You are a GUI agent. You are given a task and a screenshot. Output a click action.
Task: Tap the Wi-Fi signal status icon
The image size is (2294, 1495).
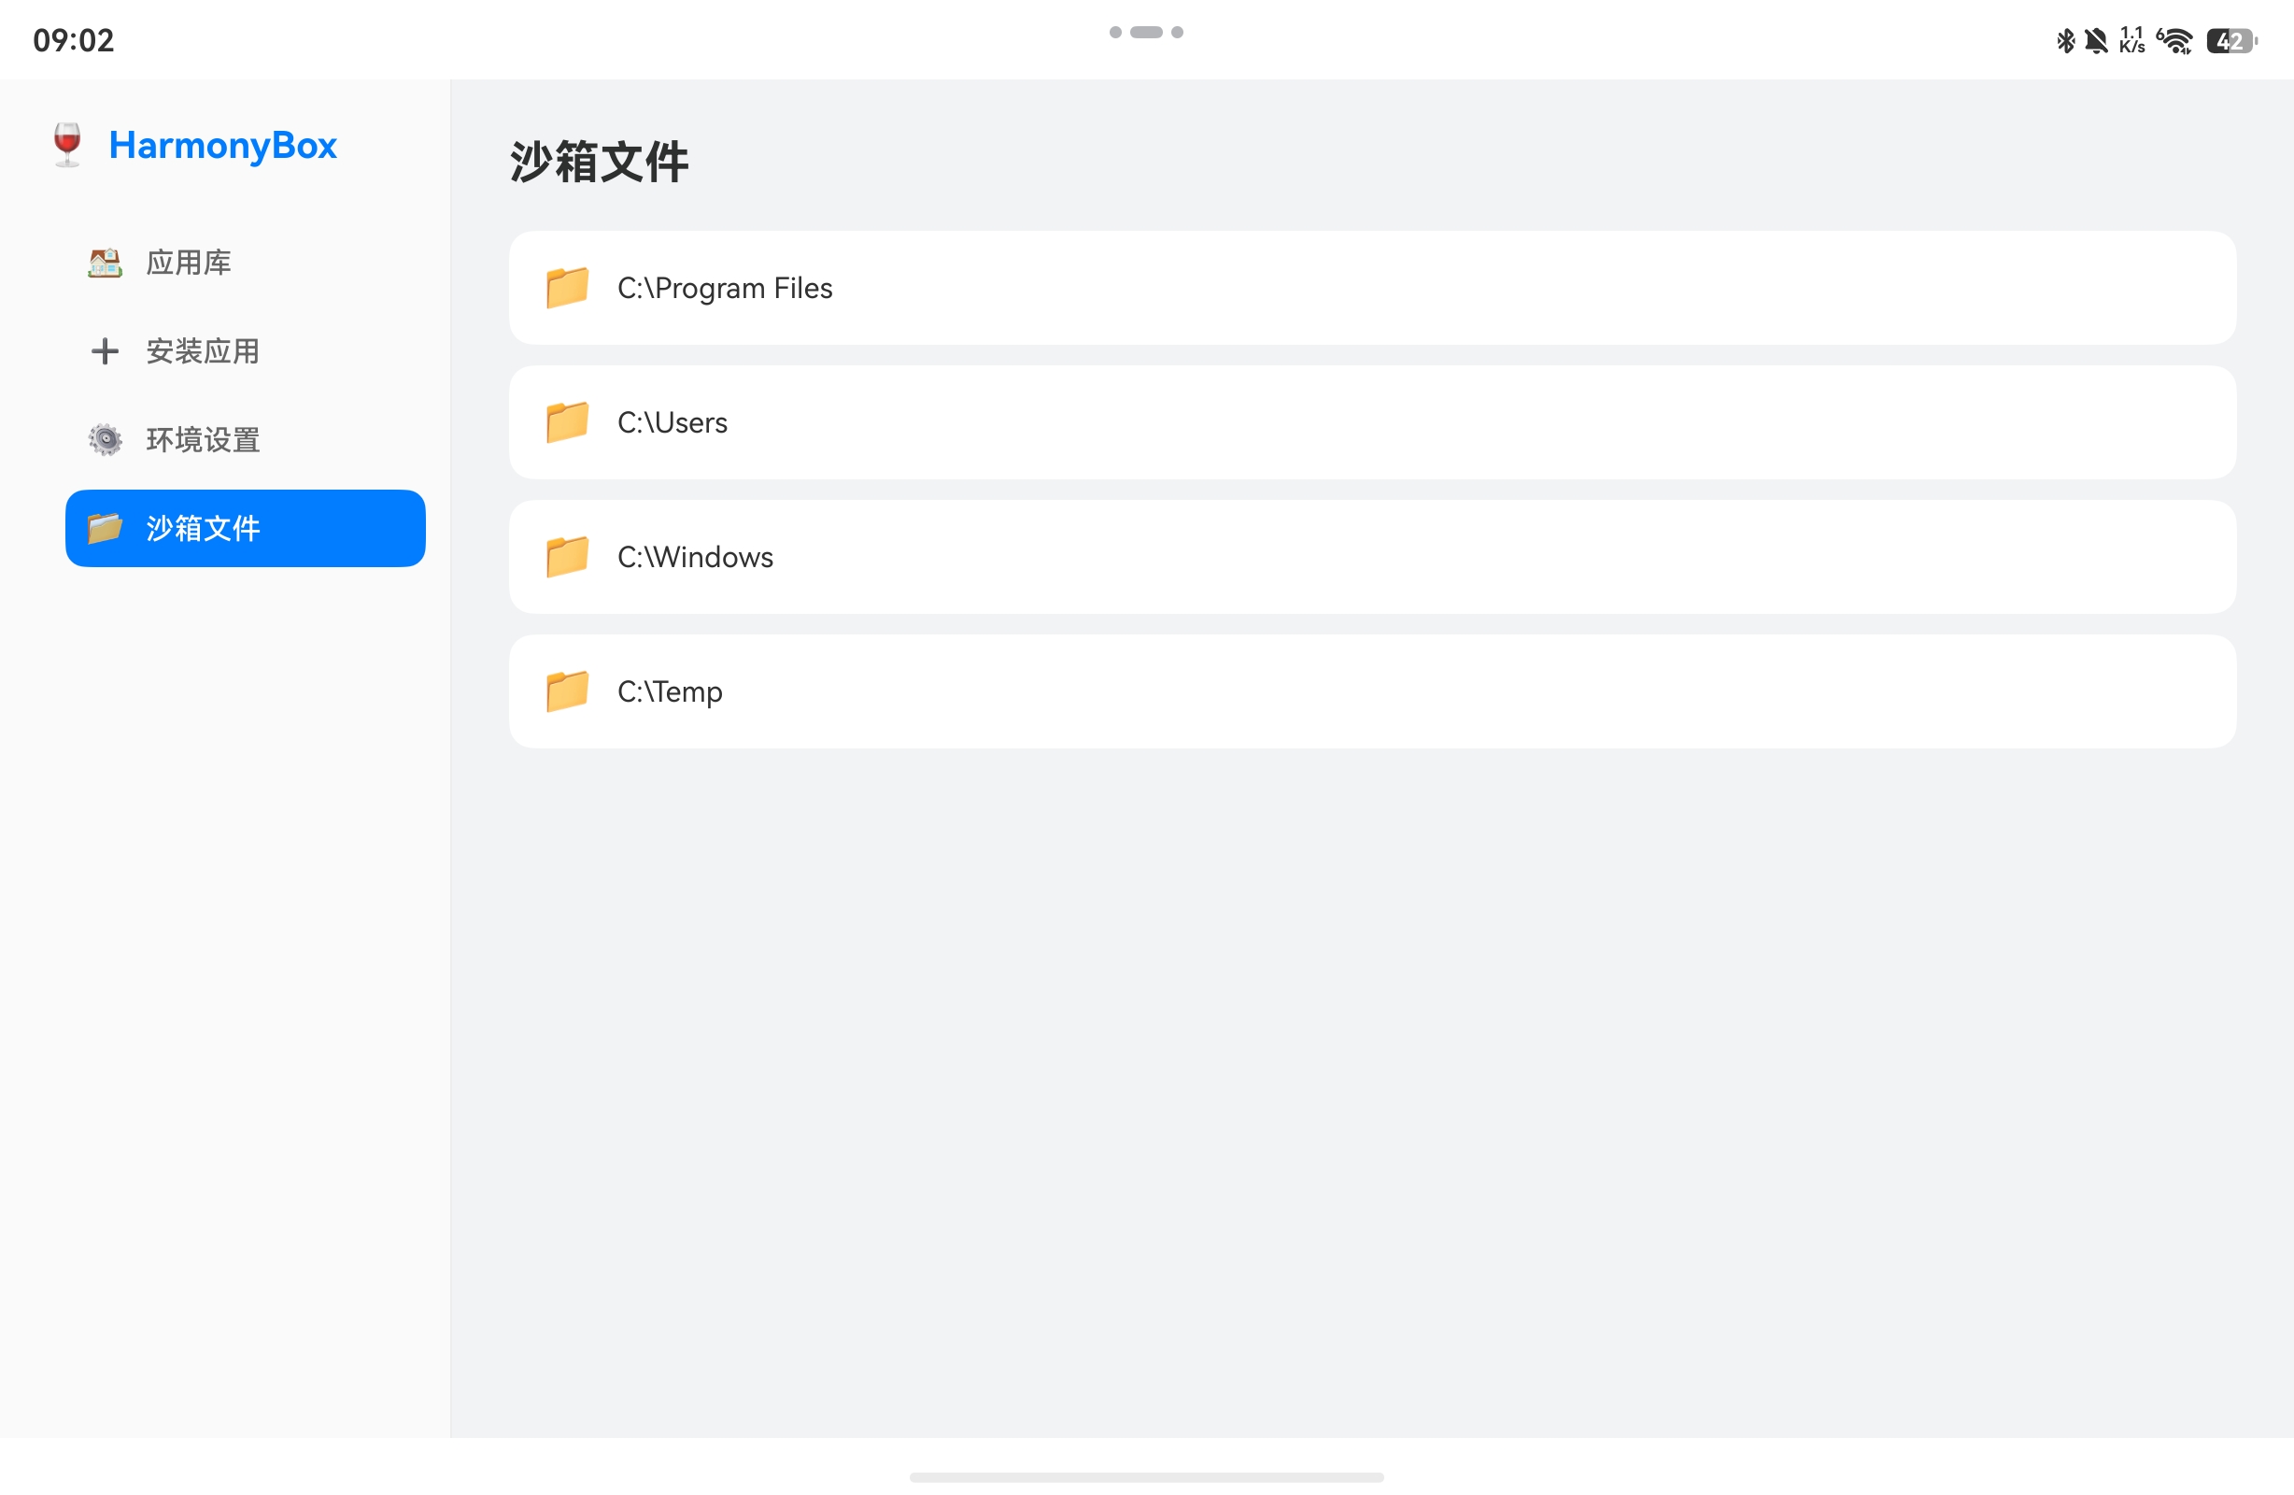[x=2175, y=40]
